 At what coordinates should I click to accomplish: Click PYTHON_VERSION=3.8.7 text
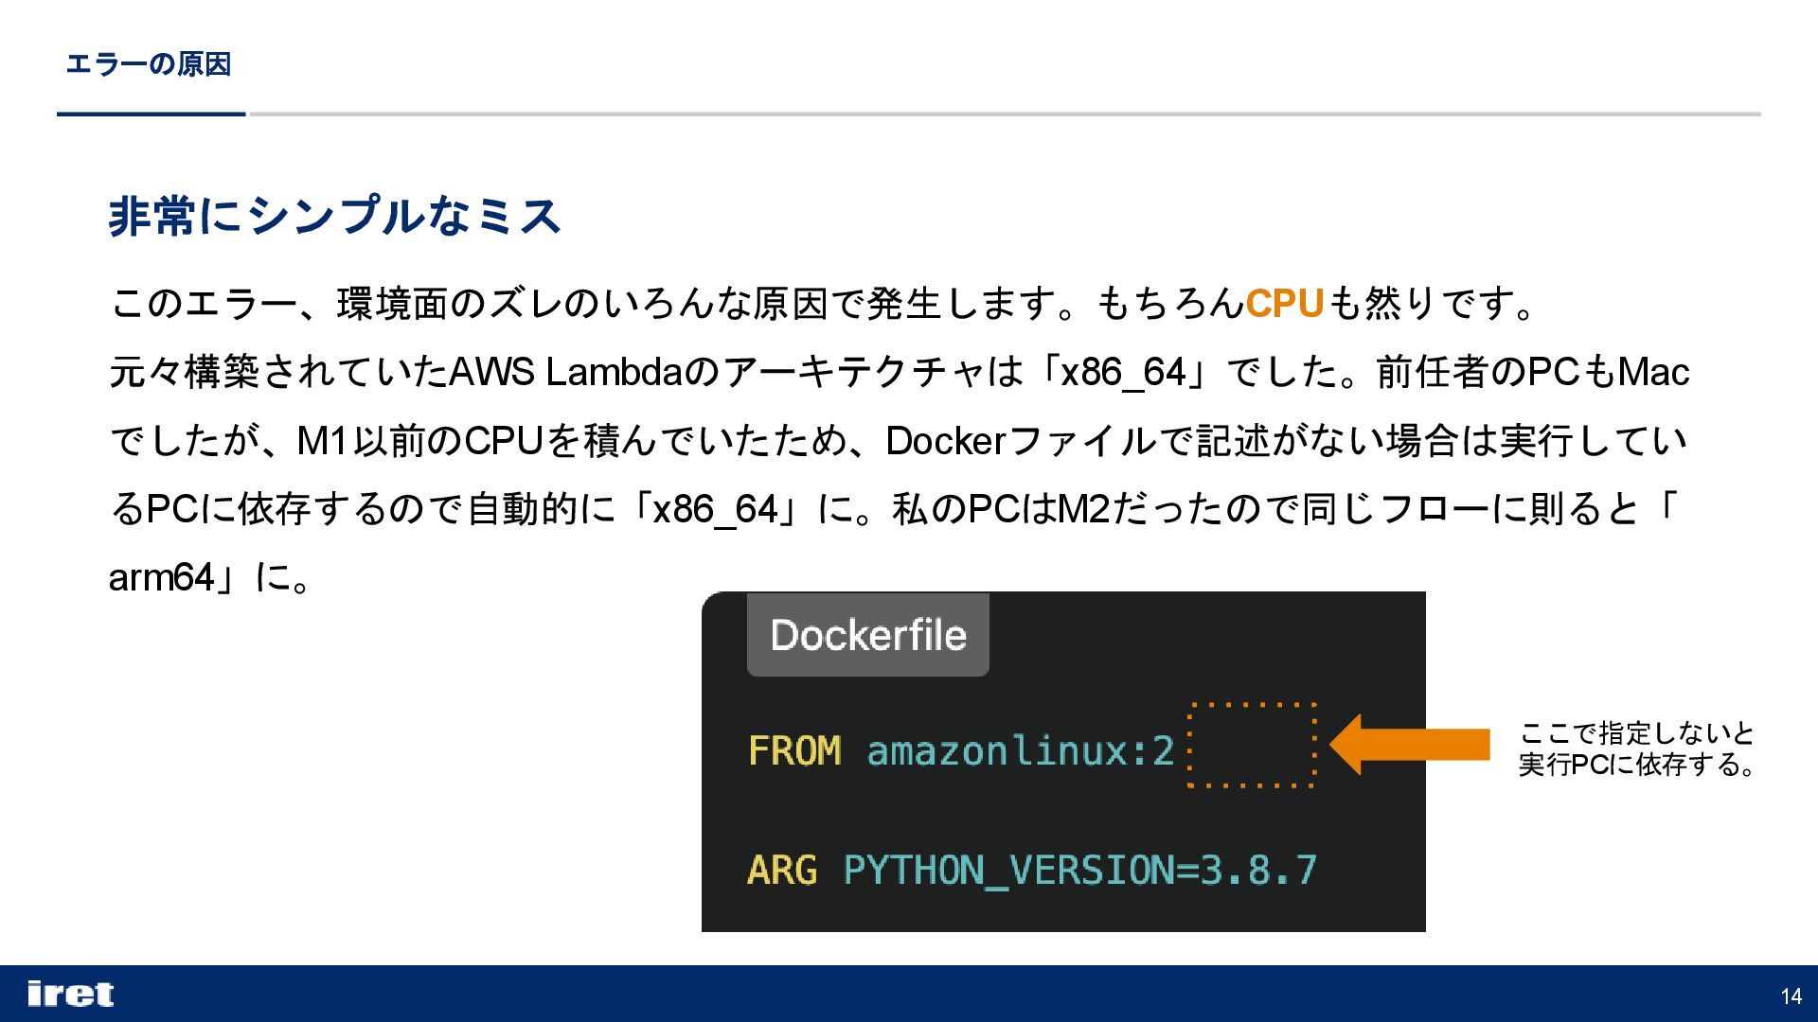click(1080, 871)
